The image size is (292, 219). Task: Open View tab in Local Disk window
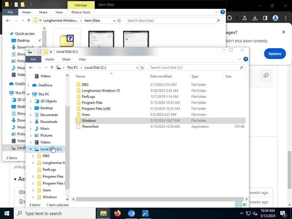(82, 59)
